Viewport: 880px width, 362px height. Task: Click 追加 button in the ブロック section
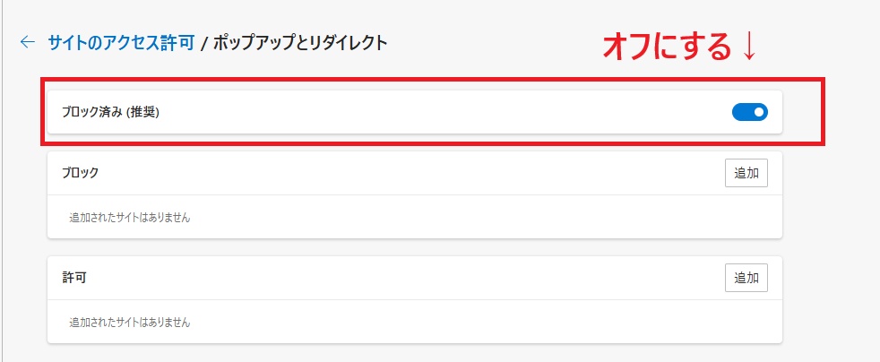(x=746, y=173)
